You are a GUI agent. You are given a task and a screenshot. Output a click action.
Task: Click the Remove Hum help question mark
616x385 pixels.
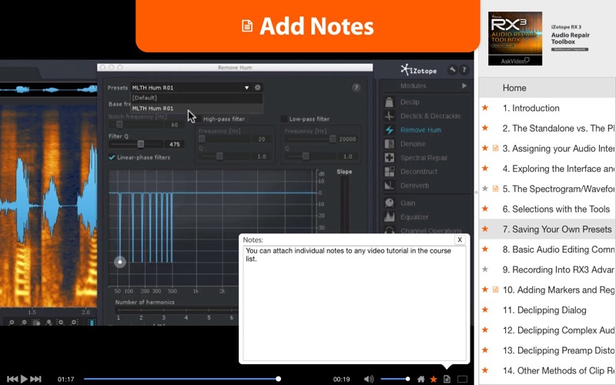tap(356, 88)
